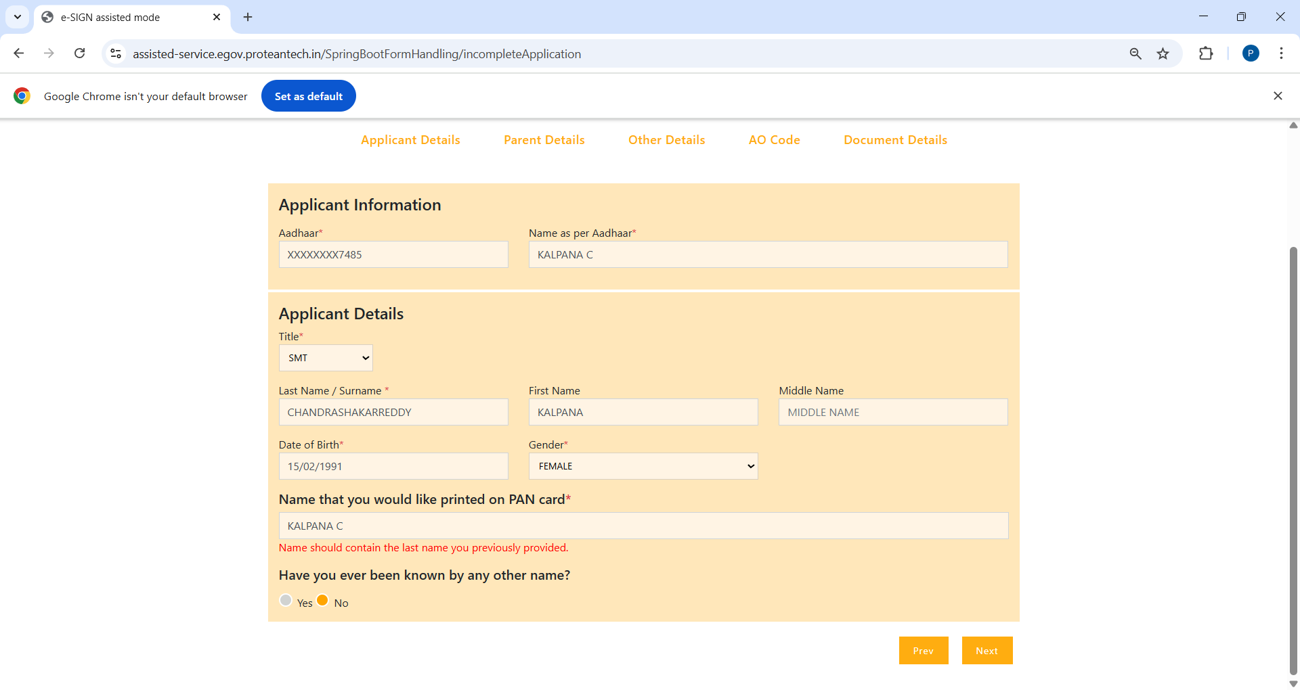View site information icon in address bar

pyautogui.click(x=116, y=53)
